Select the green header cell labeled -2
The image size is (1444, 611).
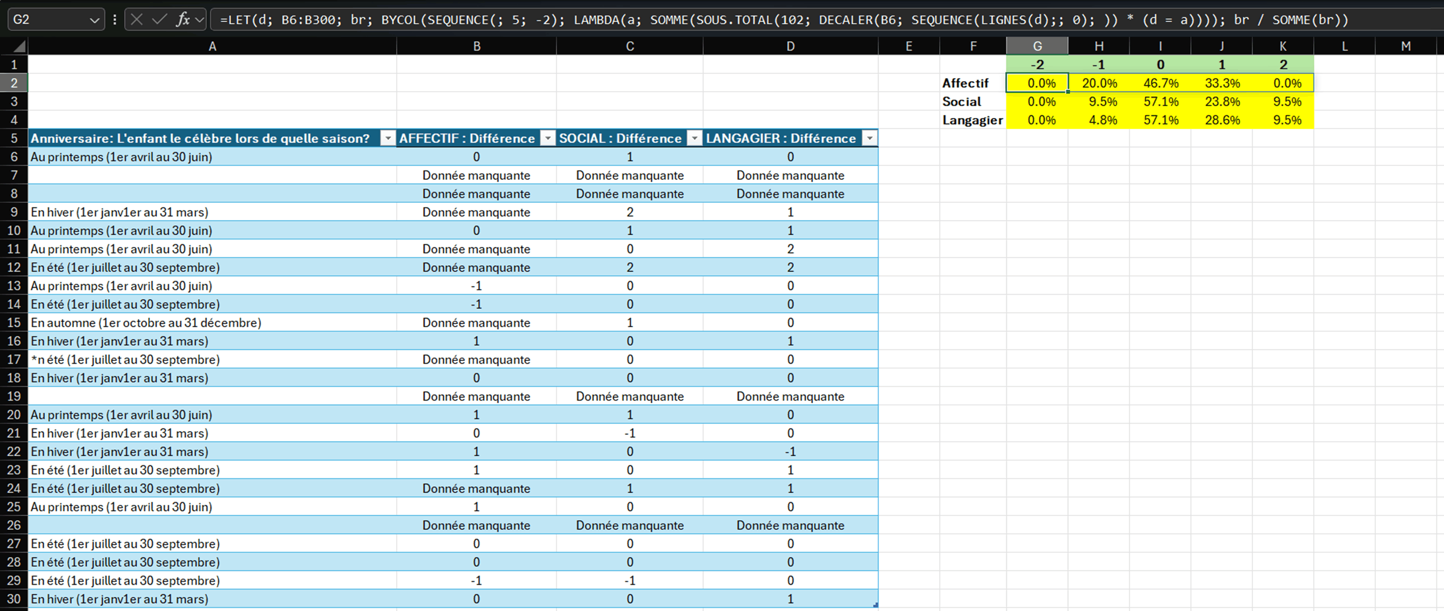pyautogui.click(x=1037, y=64)
